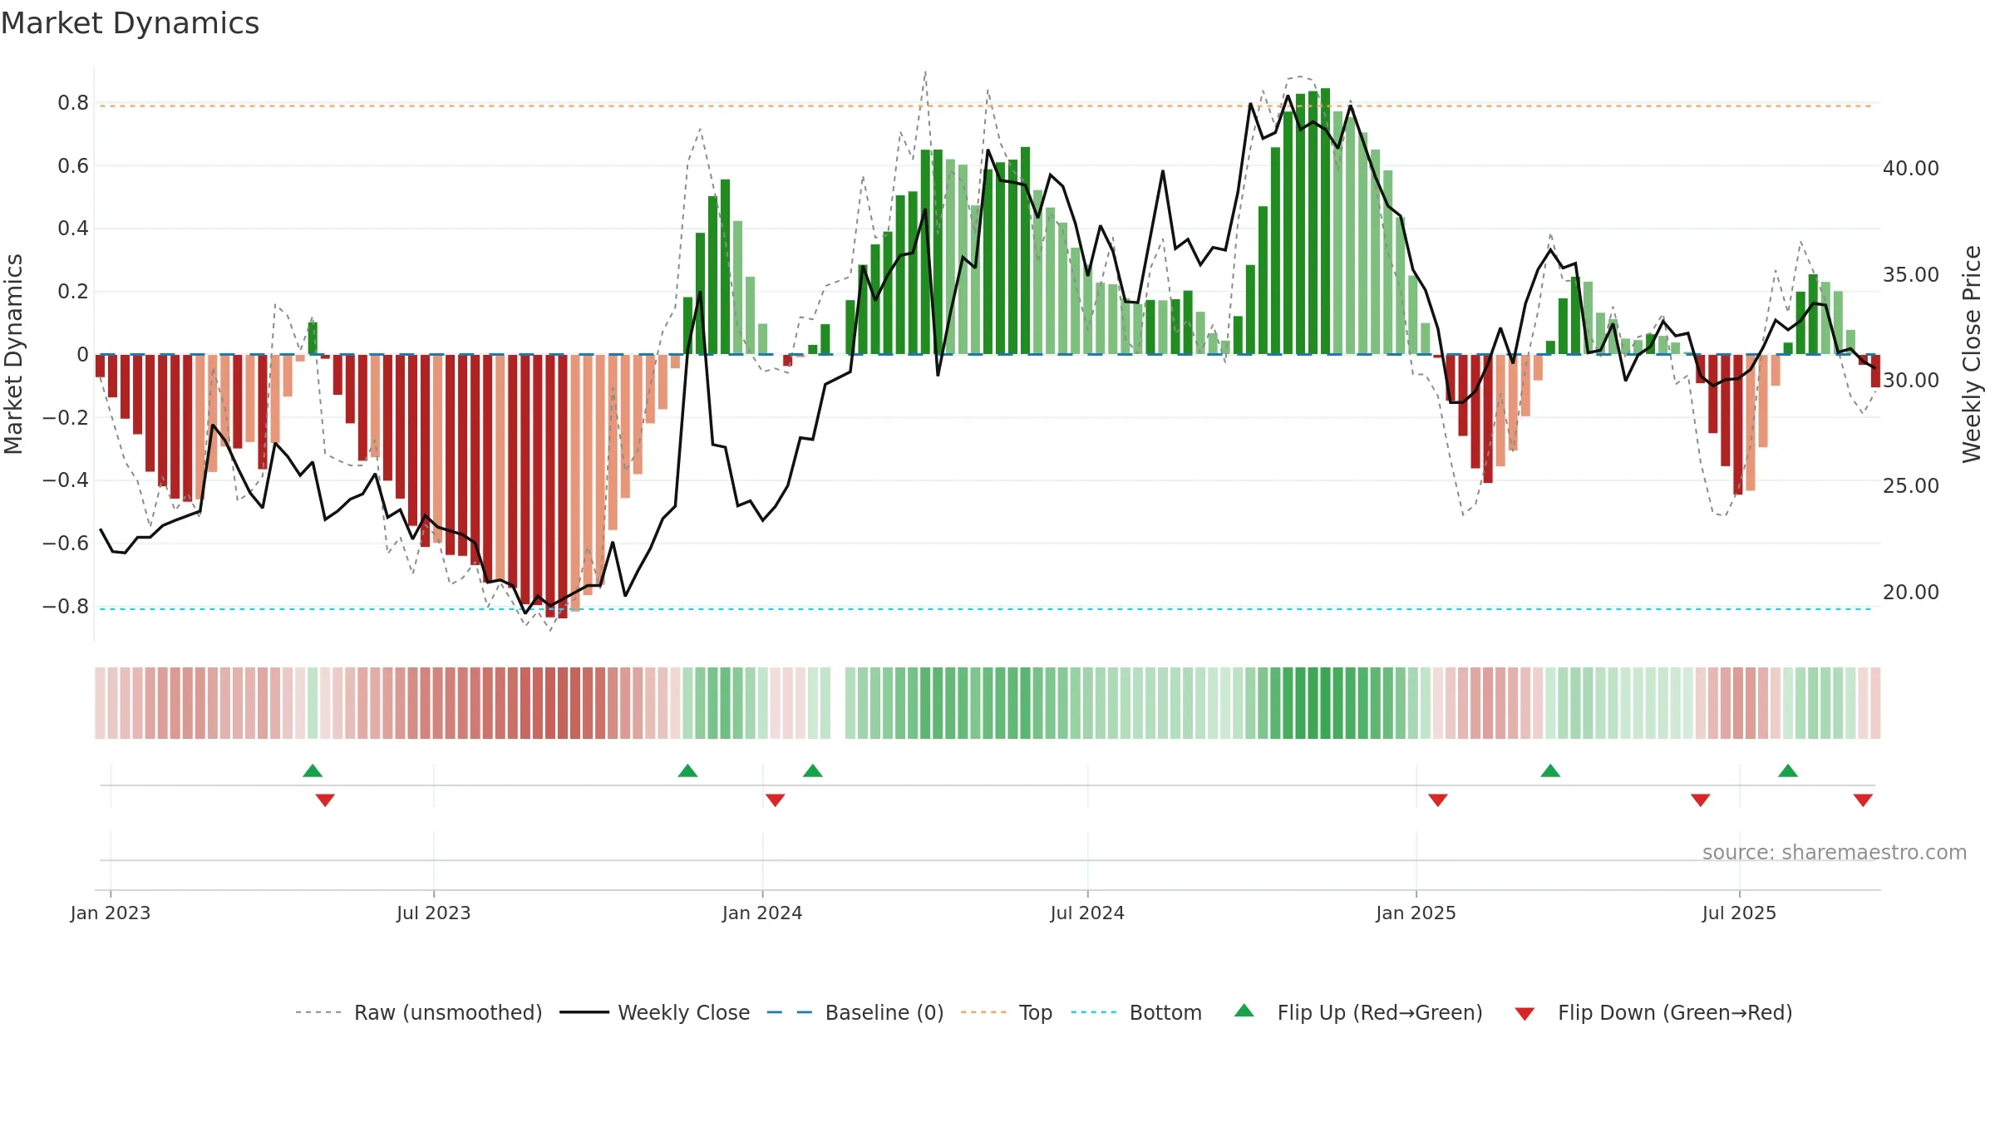Image resolution: width=1995 pixels, height=1122 pixels.
Task: Click the green Flip Up legend triangle icon
Action: [x=1244, y=1011]
